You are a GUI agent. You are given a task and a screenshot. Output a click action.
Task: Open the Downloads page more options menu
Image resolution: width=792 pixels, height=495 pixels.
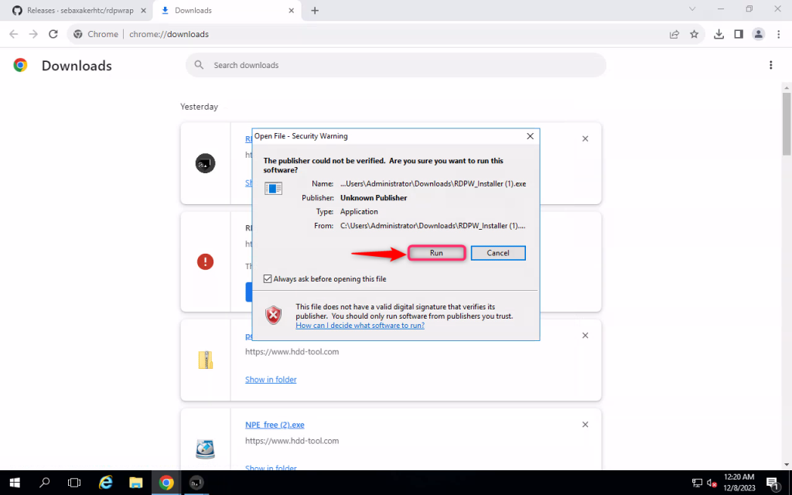(x=771, y=65)
